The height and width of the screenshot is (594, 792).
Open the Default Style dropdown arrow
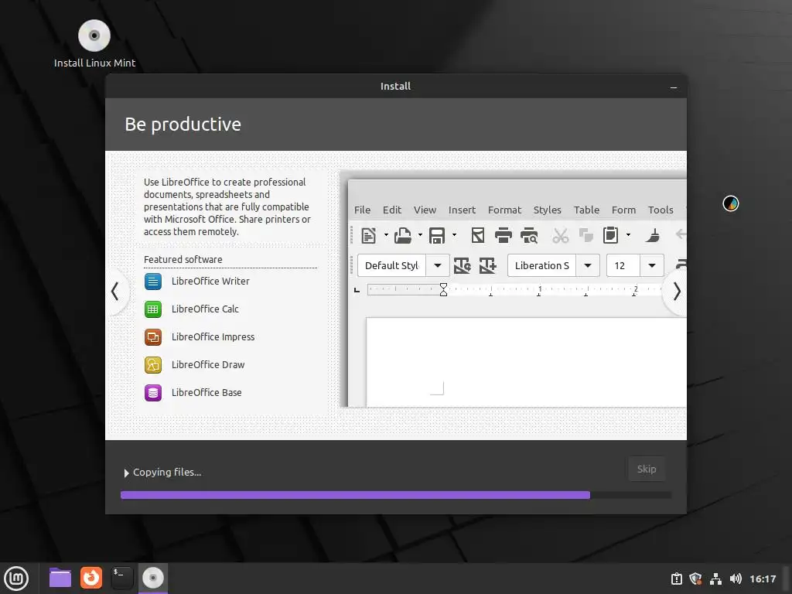click(438, 266)
